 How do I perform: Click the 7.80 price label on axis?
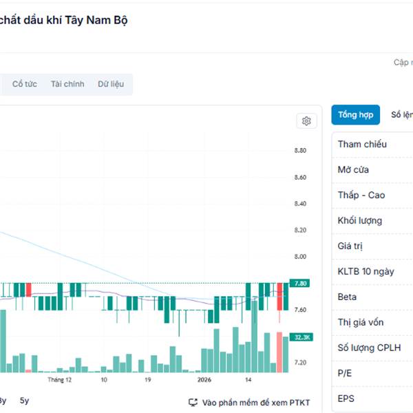coord(301,283)
